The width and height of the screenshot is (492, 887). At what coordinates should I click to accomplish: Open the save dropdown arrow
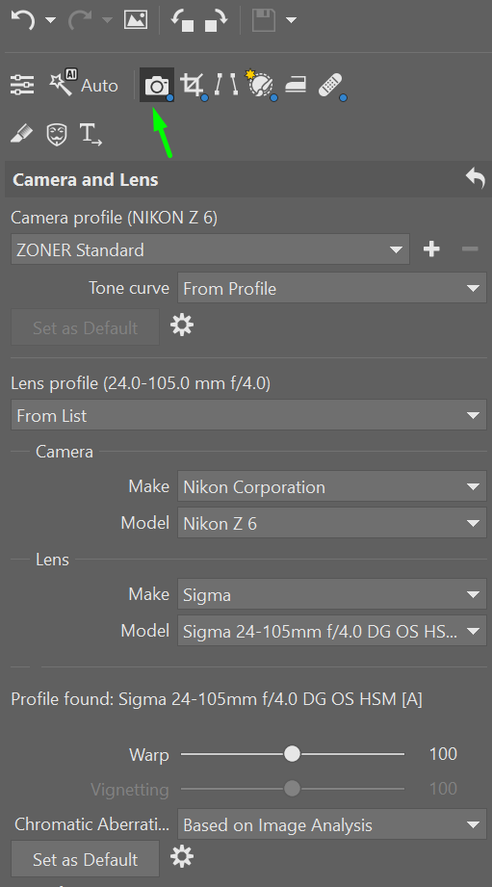(291, 20)
